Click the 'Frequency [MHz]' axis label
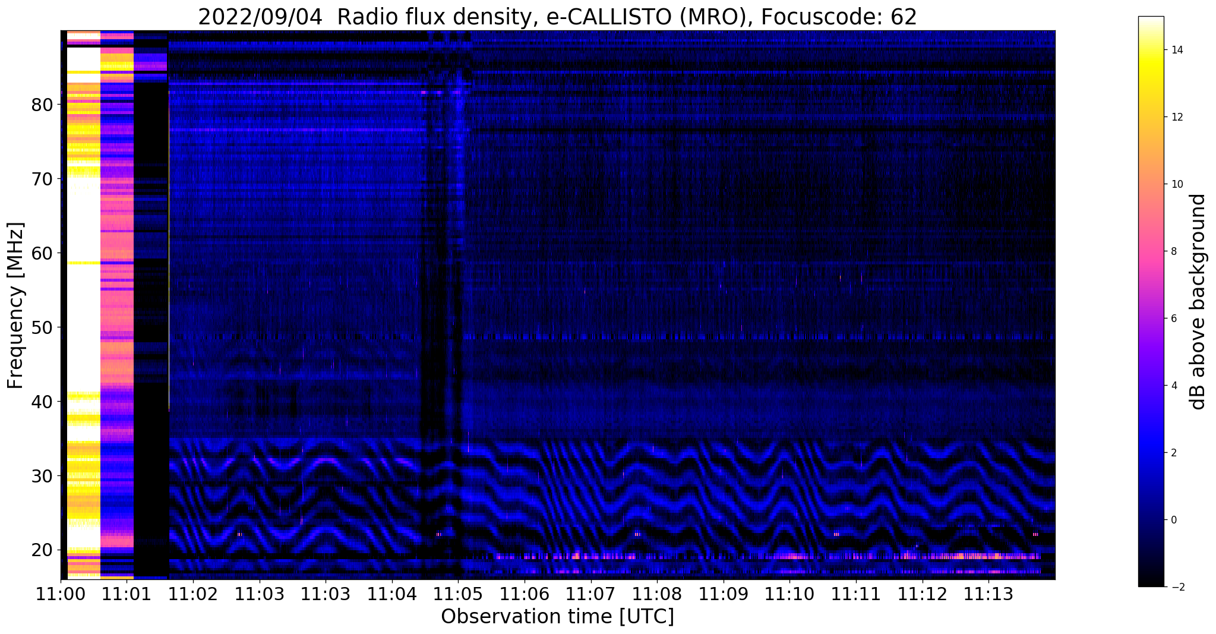Image resolution: width=1216 pixels, height=634 pixels. [x=16, y=305]
